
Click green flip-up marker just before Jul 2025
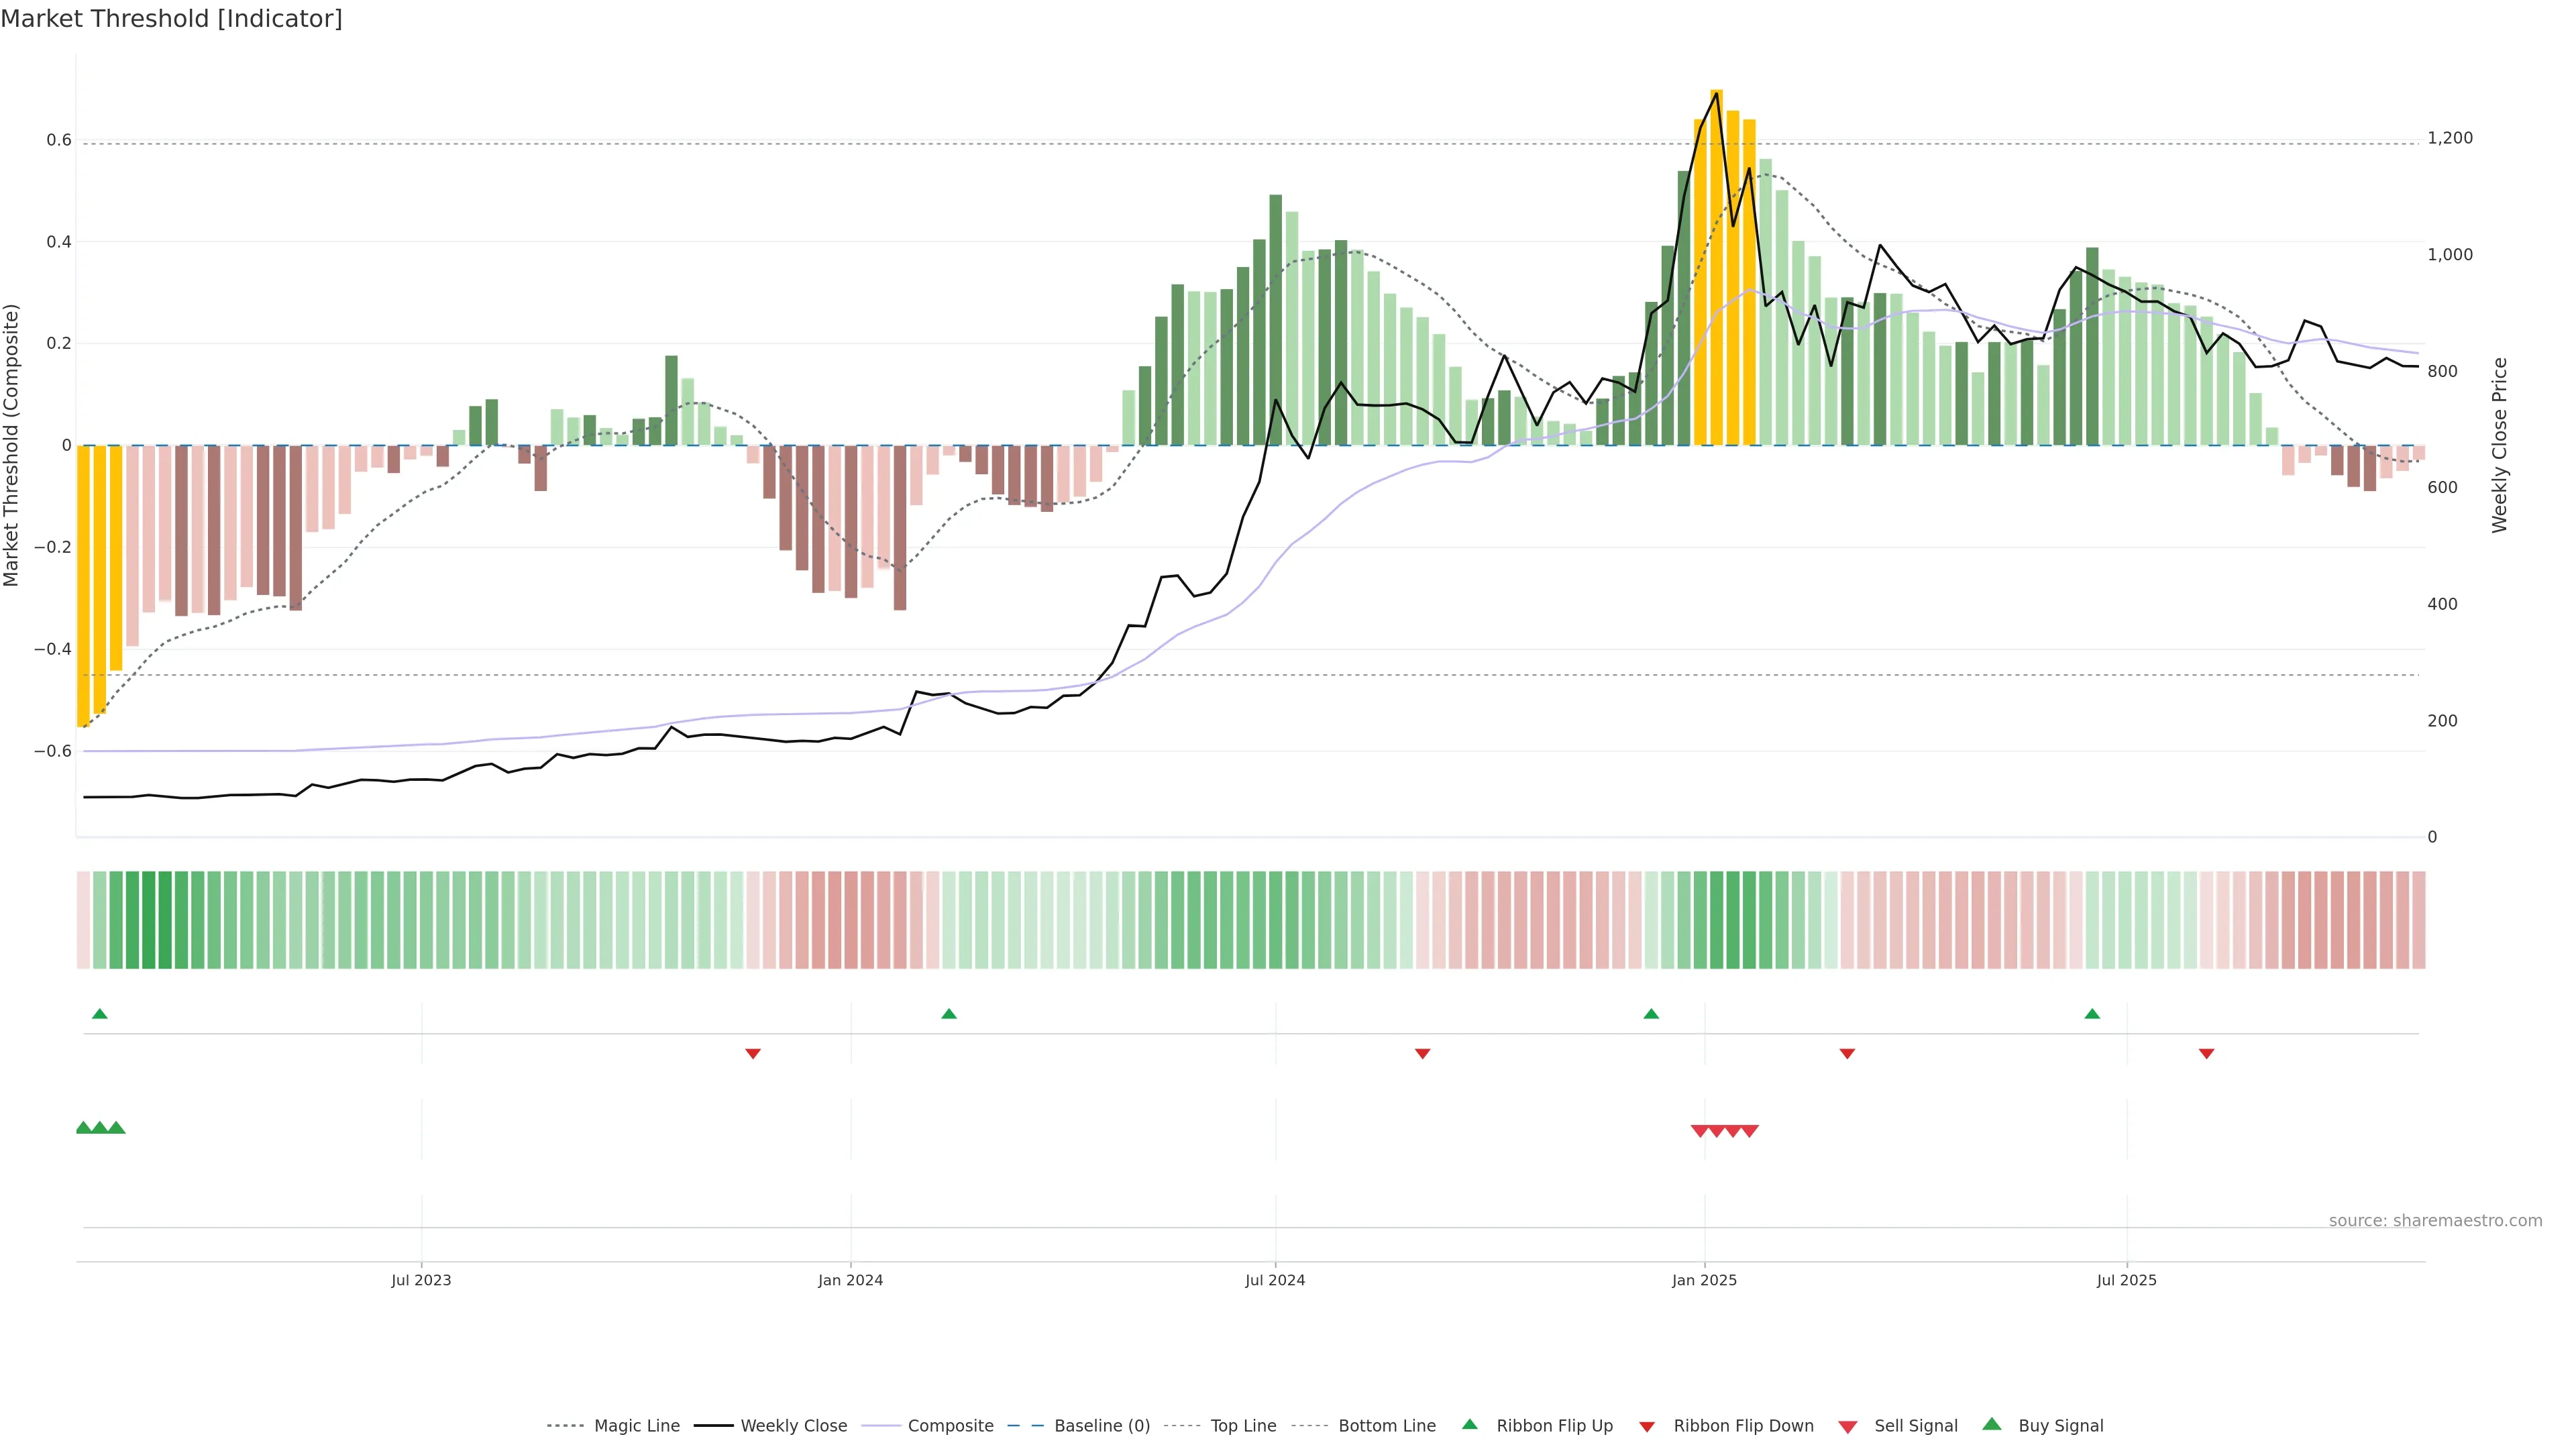coord(2092,1014)
